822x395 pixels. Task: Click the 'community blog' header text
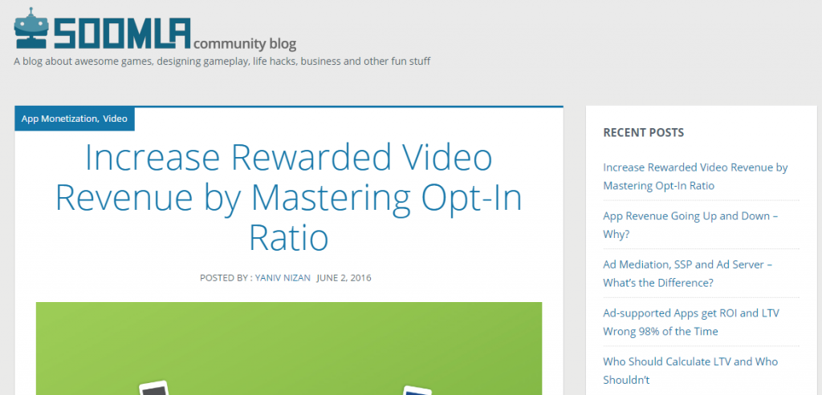(x=244, y=43)
